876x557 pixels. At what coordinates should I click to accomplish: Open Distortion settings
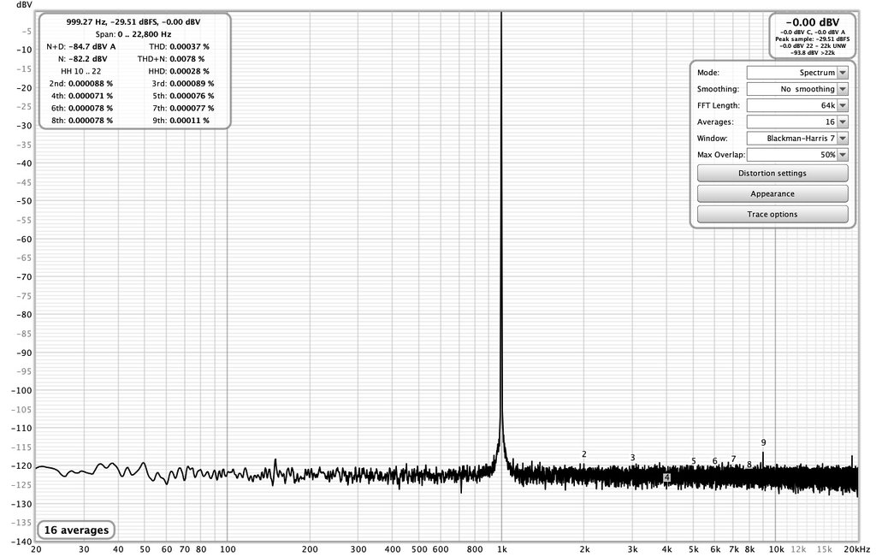tap(772, 173)
